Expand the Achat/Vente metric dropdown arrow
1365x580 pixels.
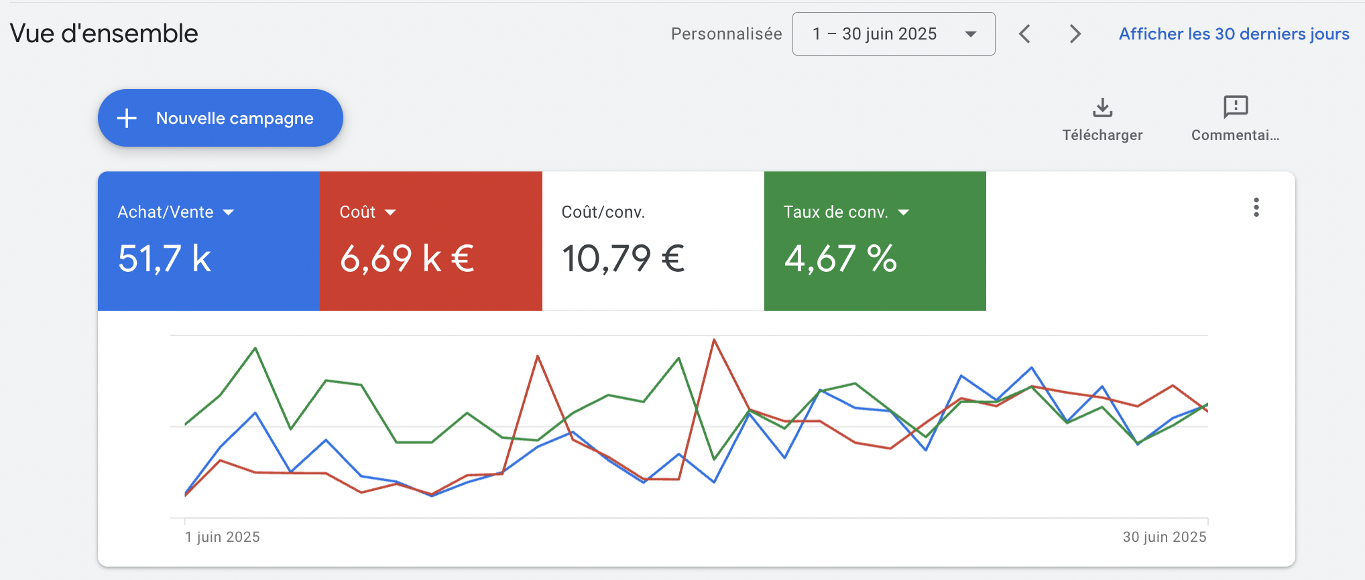pyautogui.click(x=229, y=212)
